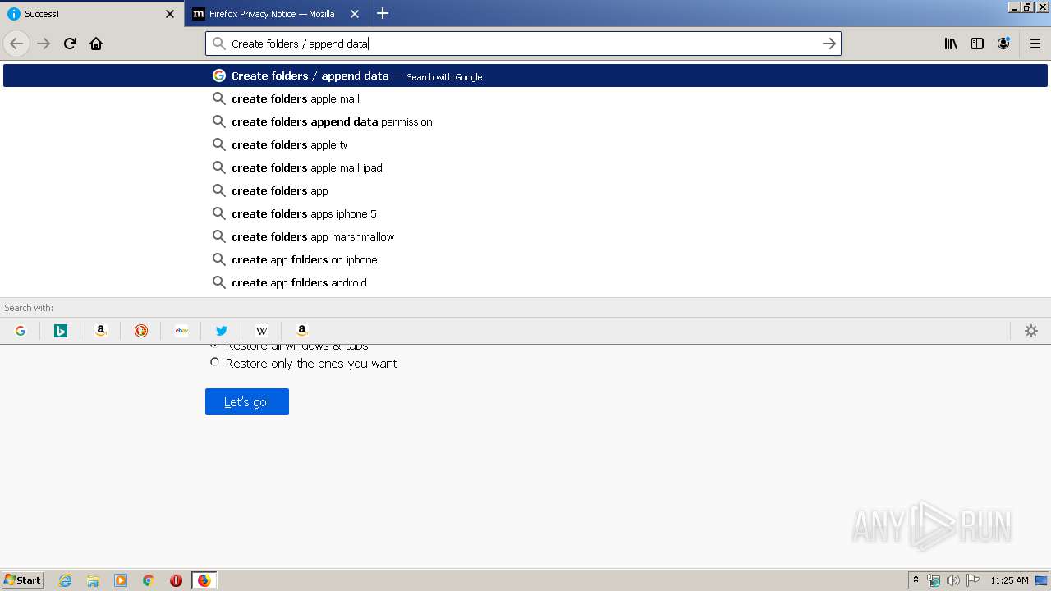Close the Firefox Privacy Notice tab

tap(355, 14)
